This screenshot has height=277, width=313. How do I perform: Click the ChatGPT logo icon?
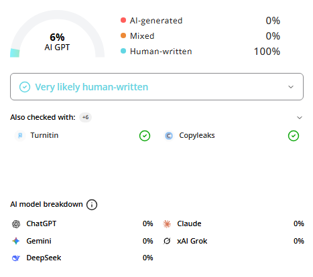16,224
